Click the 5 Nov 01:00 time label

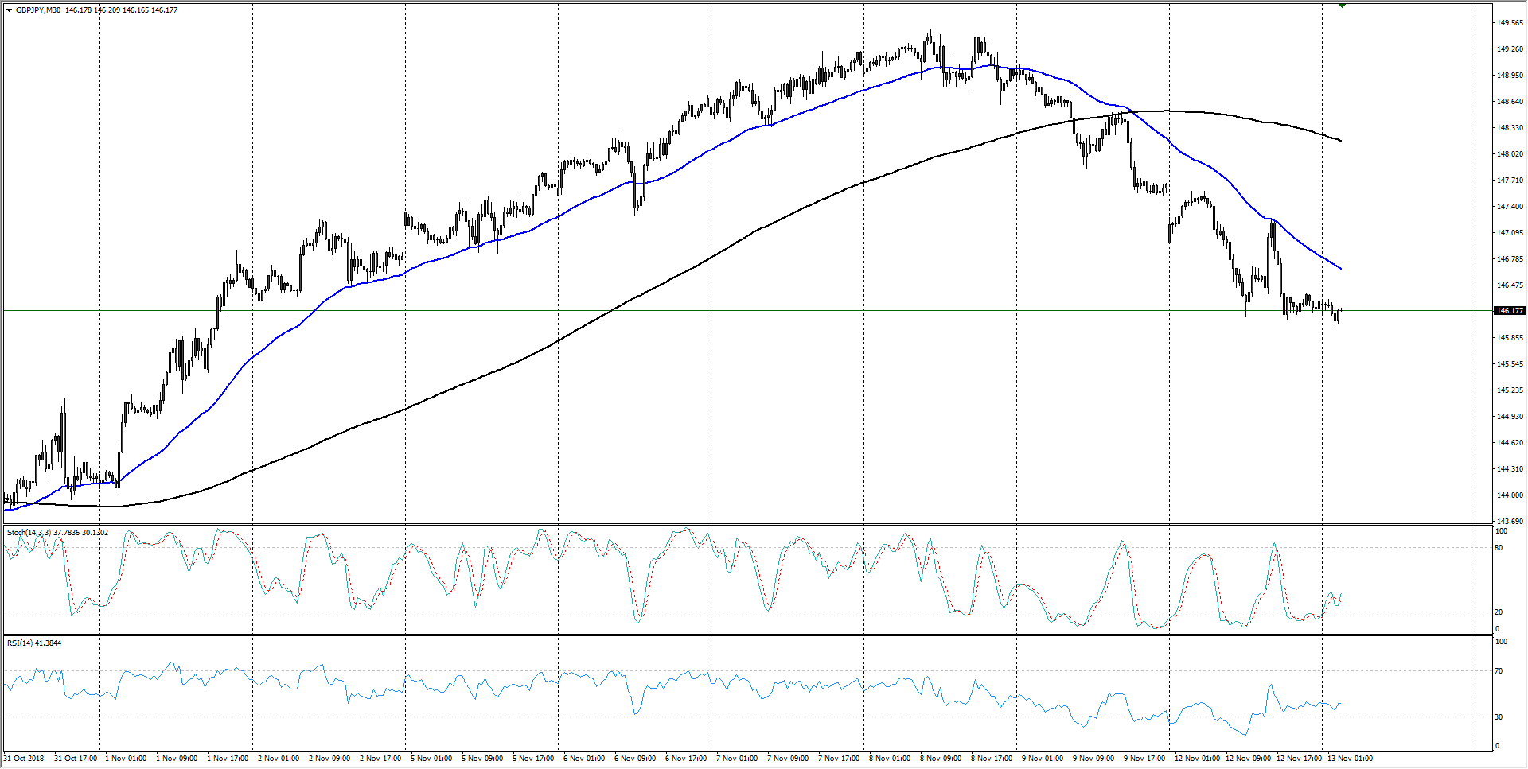(431, 758)
